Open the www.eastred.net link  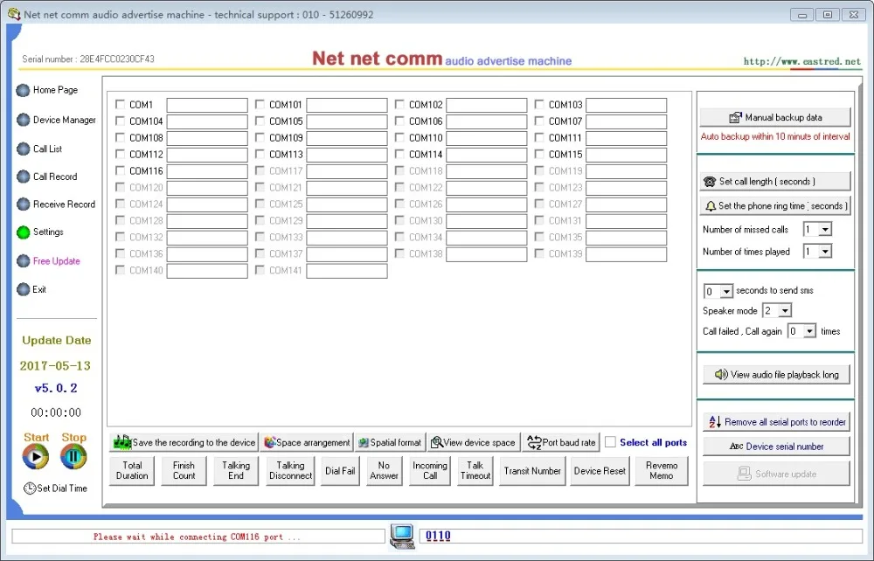tap(801, 61)
